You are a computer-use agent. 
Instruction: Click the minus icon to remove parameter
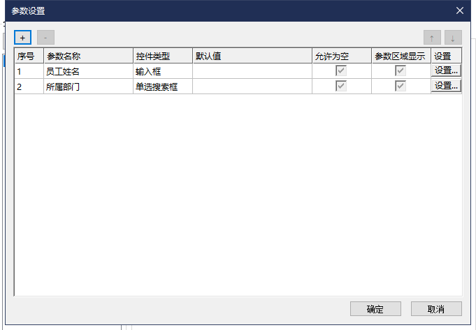point(45,38)
